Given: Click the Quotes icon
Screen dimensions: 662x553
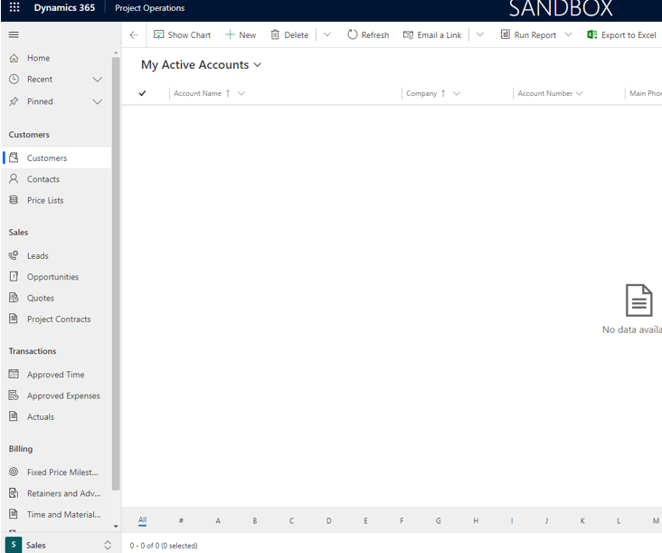Looking at the screenshot, I should 14,298.
